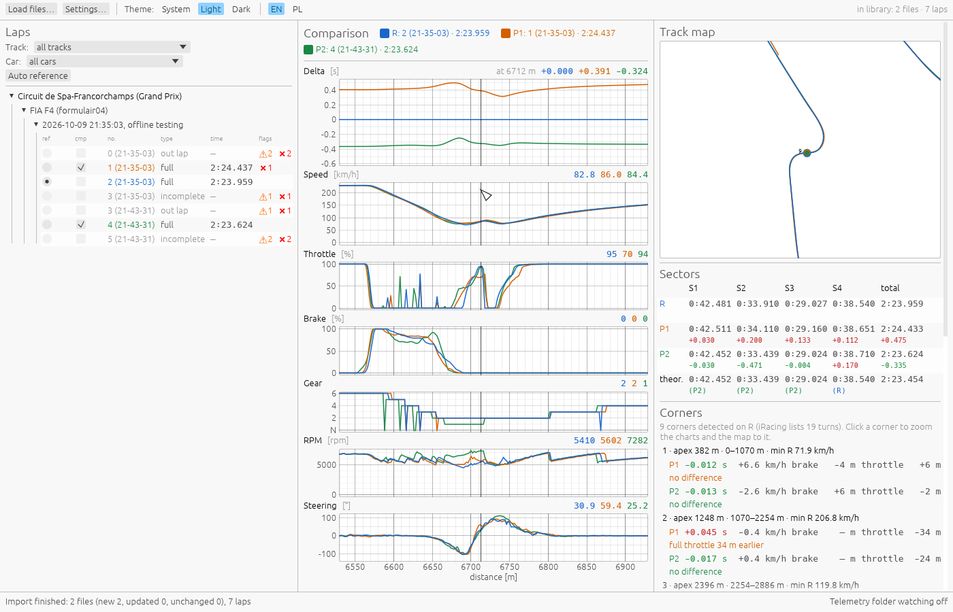
Task: Zoom to corner 1 apex 382 m
Action: click(748, 450)
